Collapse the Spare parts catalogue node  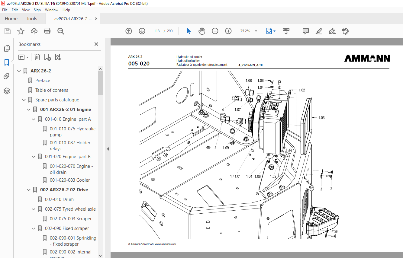coord(24,100)
